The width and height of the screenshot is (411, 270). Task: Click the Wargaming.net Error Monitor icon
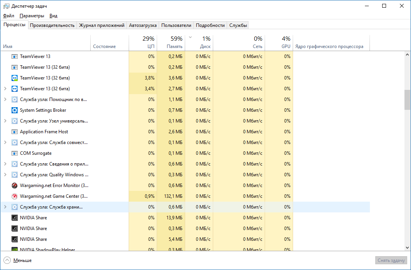pyautogui.click(x=15, y=186)
